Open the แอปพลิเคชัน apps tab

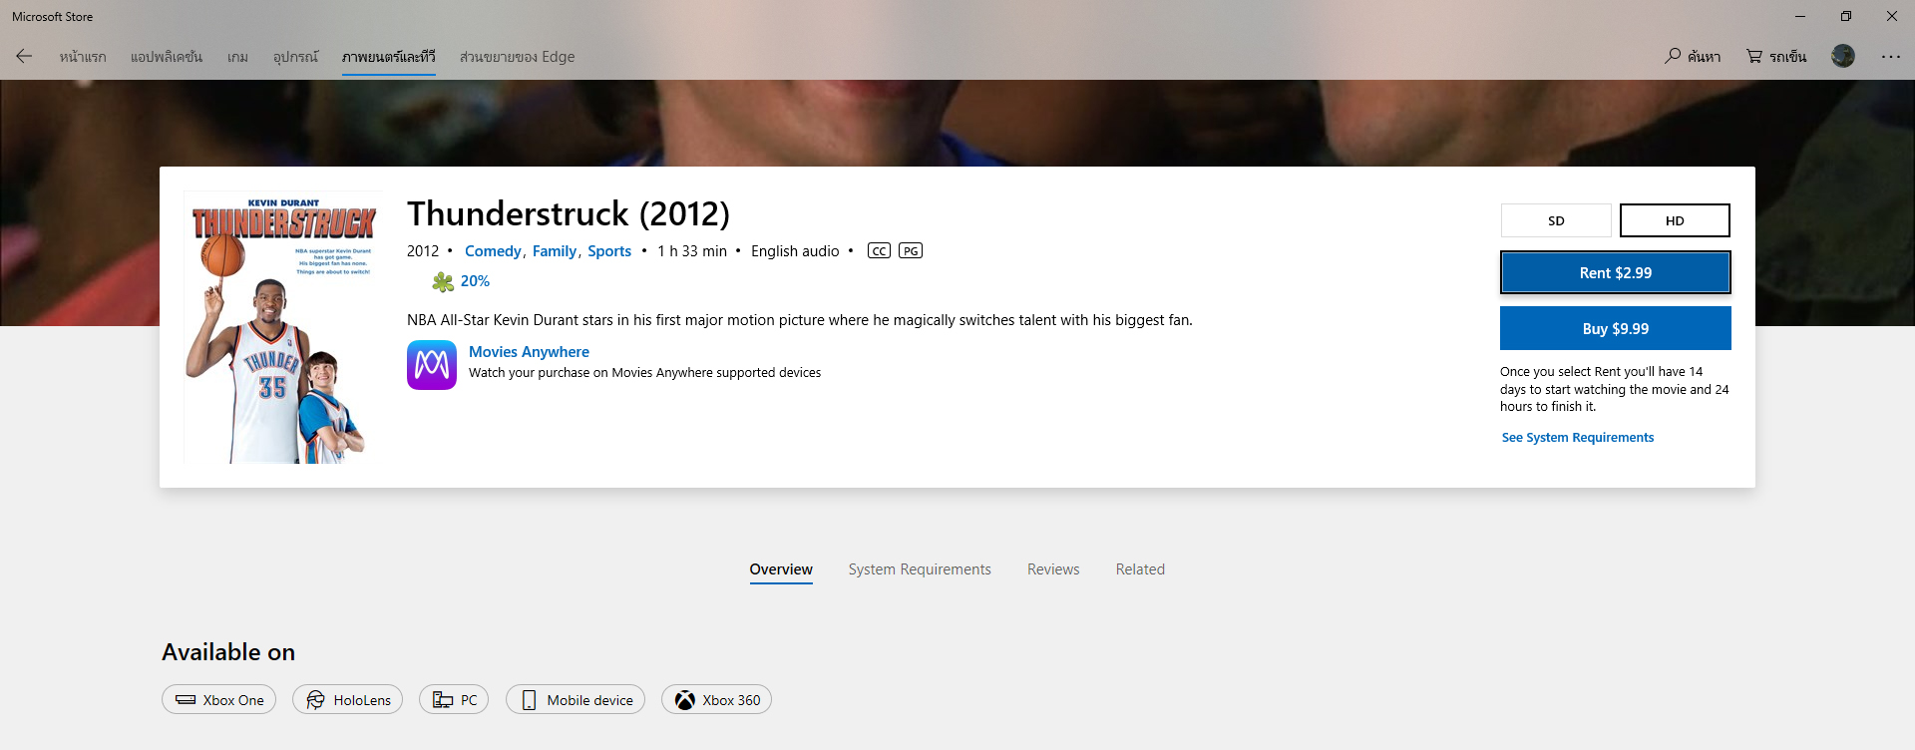(x=167, y=57)
